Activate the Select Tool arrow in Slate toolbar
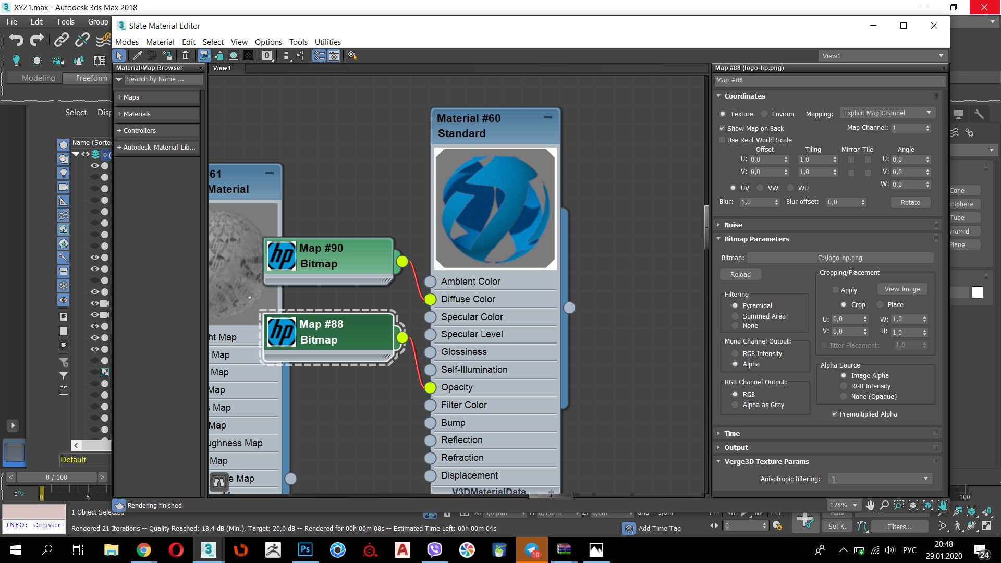This screenshot has width=1001, height=563. point(119,55)
